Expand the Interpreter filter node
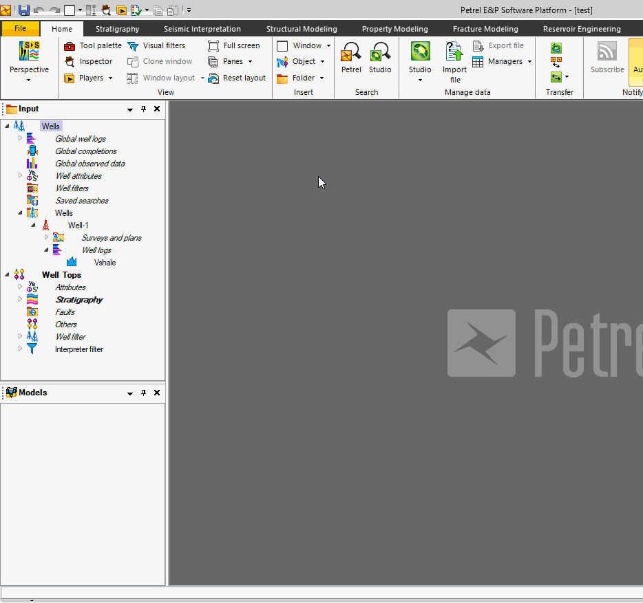 [20, 349]
